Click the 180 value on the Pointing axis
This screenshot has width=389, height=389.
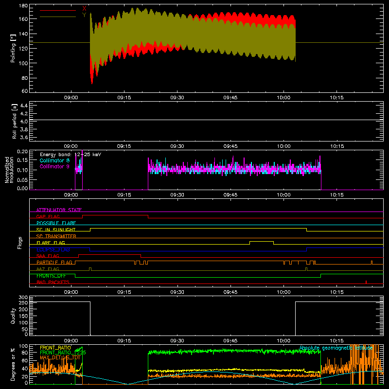coord(23,6)
